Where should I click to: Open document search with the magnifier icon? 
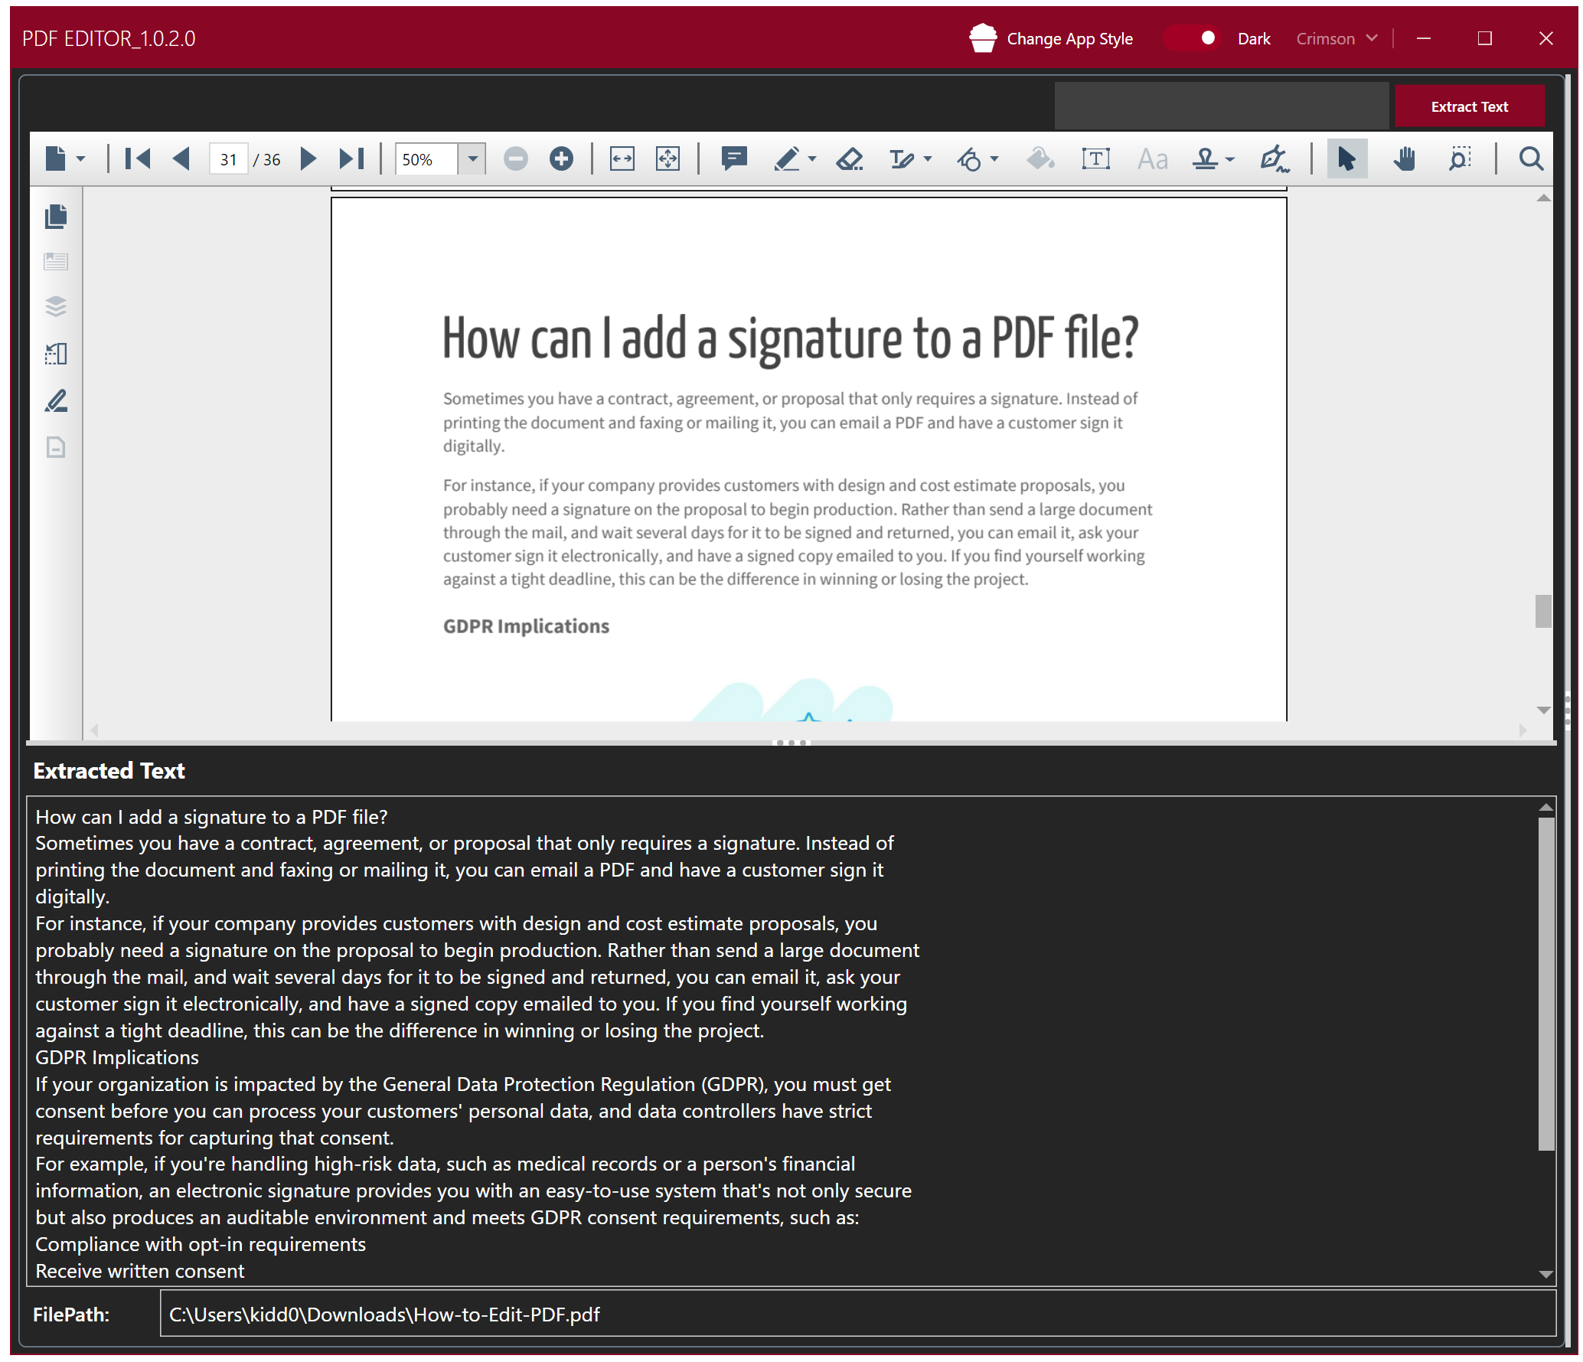[x=1531, y=158]
